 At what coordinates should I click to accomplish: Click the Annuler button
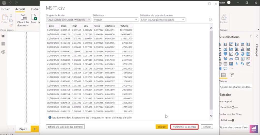click(x=207, y=127)
